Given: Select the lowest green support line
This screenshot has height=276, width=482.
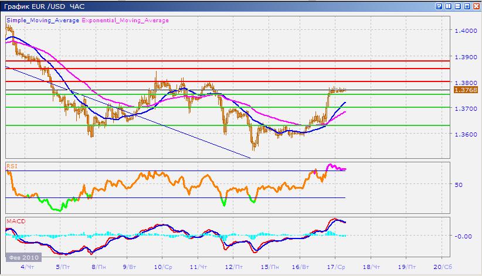Looking at the screenshot, I should point(235,125).
